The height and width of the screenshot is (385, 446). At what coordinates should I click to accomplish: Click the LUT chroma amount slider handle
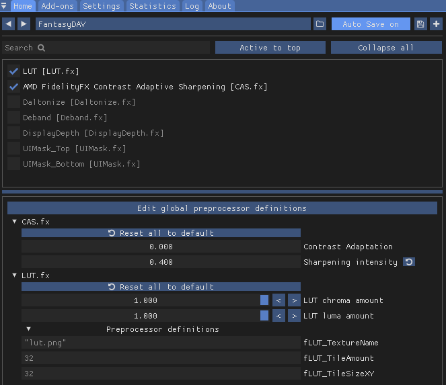[264, 300]
